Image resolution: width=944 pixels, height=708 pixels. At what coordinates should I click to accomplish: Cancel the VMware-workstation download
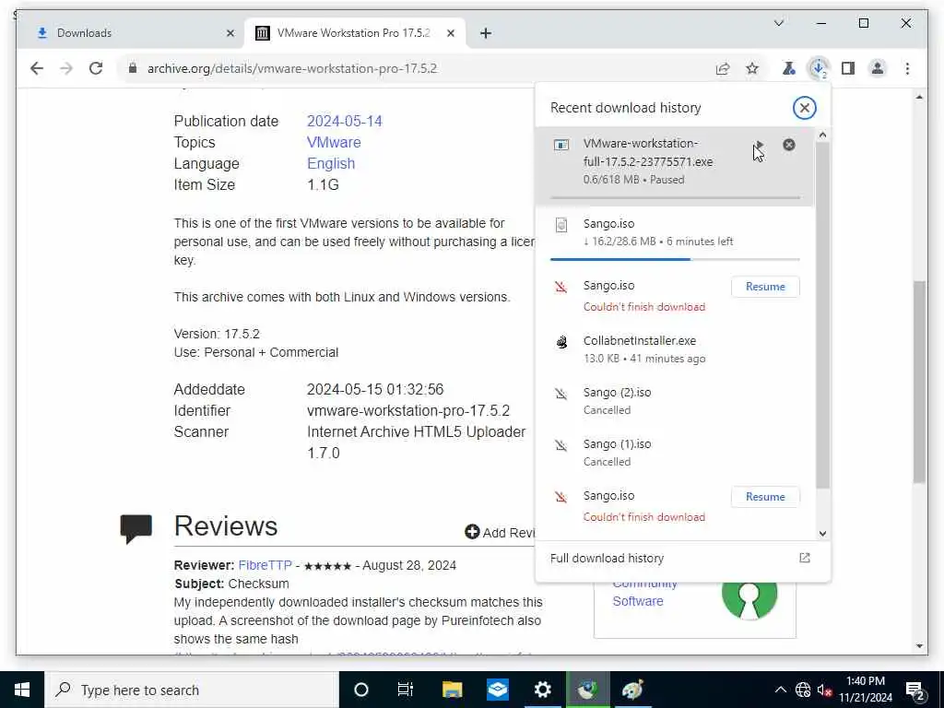pos(789,145)
